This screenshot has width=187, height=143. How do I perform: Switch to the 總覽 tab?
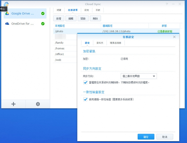(59, 10)
